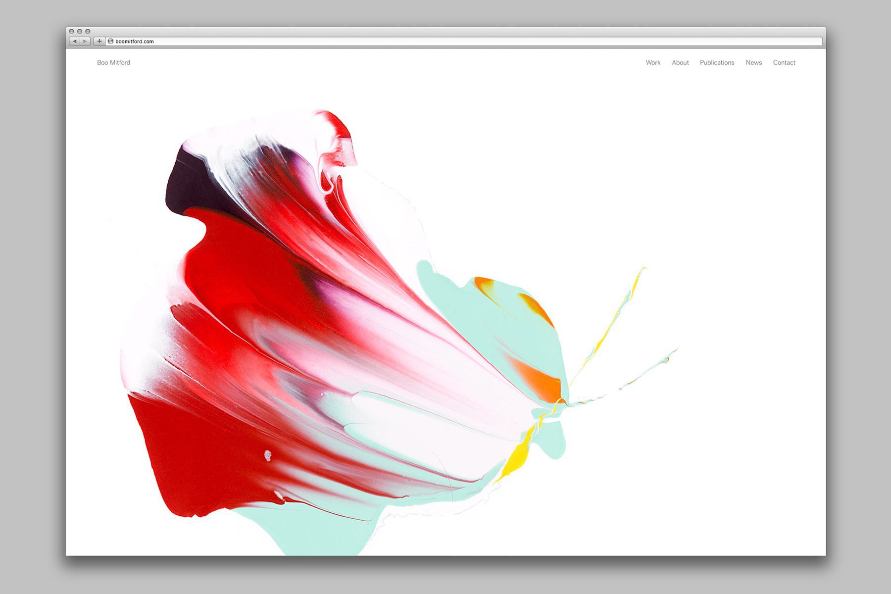
Task: Click the browser forward arrow button
Action: tap(85, 42)
